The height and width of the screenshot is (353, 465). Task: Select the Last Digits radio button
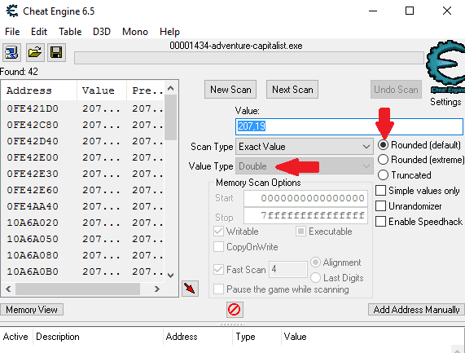click(x=315, y=278)
